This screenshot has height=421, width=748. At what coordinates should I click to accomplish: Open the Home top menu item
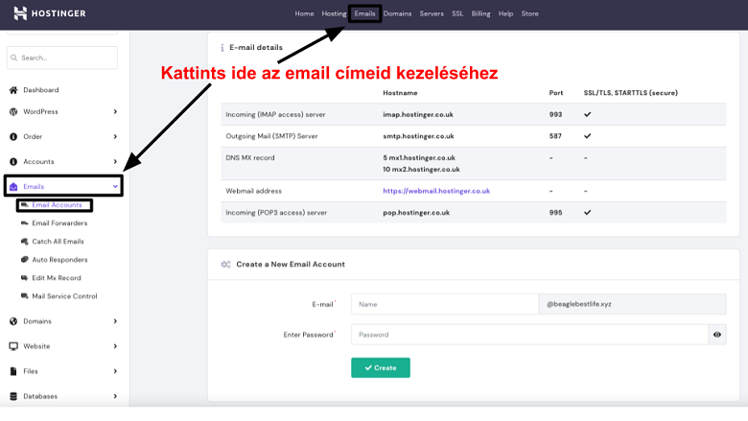point(304,13)
